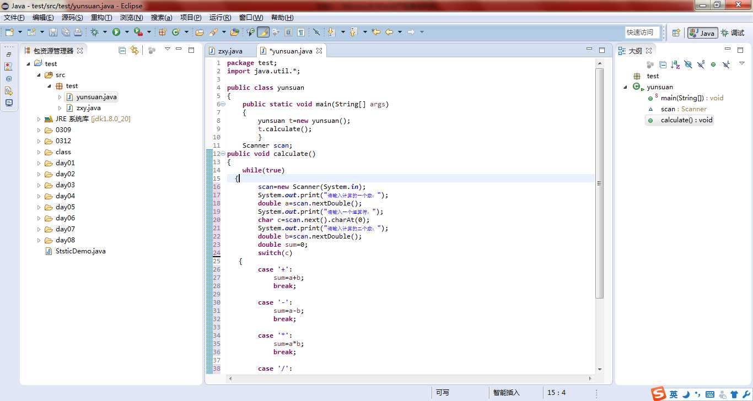Viewport: 753px width, 401px height.
Task: Go to Next Annotation icon
Action: (x=331, y=32)
